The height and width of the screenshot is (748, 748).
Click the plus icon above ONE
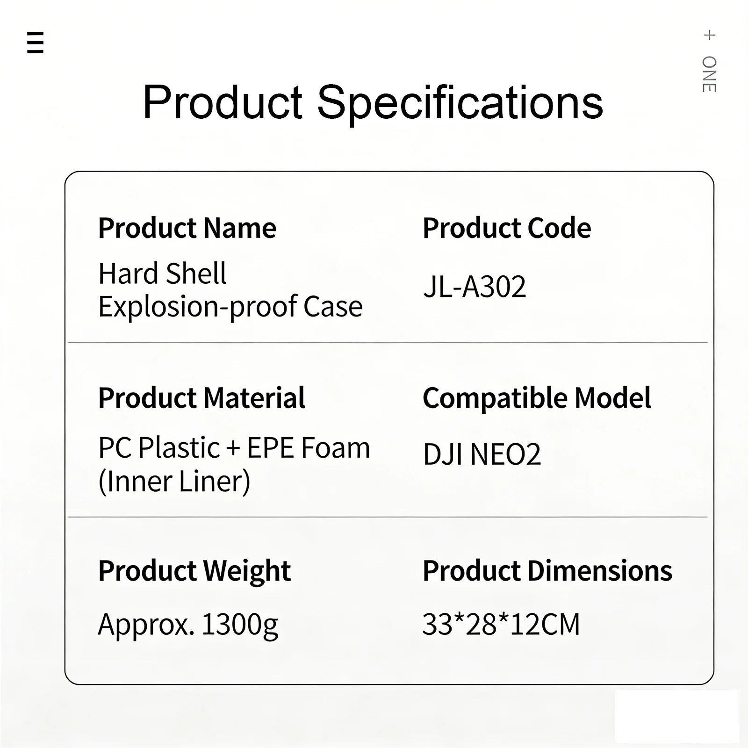click(x=709, y=35)
